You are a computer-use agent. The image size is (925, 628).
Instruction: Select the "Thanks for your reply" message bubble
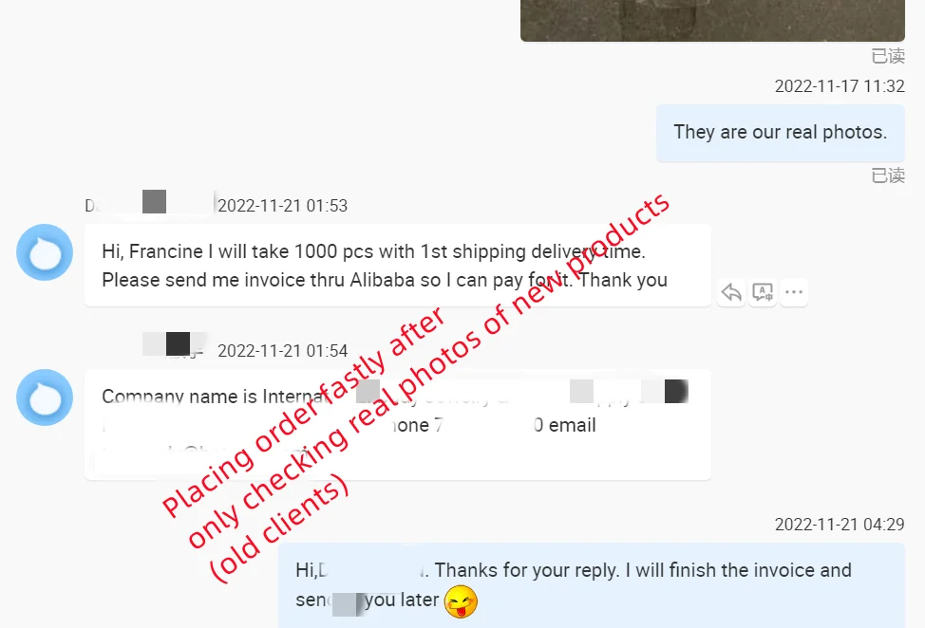click(592, 585)
